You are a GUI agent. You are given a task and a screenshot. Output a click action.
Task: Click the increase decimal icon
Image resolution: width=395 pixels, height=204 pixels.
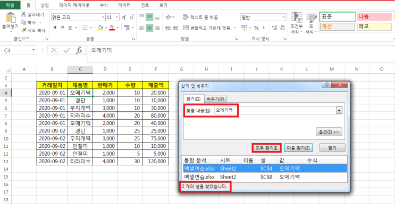[x=274, y=28]
